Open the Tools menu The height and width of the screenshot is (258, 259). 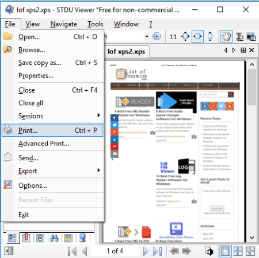(96, 24)
